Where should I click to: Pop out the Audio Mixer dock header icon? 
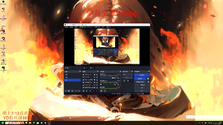pyautogui.click(x=120, y=72)
